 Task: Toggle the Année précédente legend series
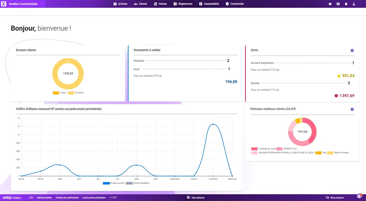pyautogui.click(x=129, y=183)
